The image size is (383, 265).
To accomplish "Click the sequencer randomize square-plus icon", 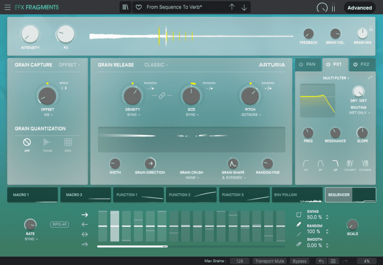I will point(299,214).
